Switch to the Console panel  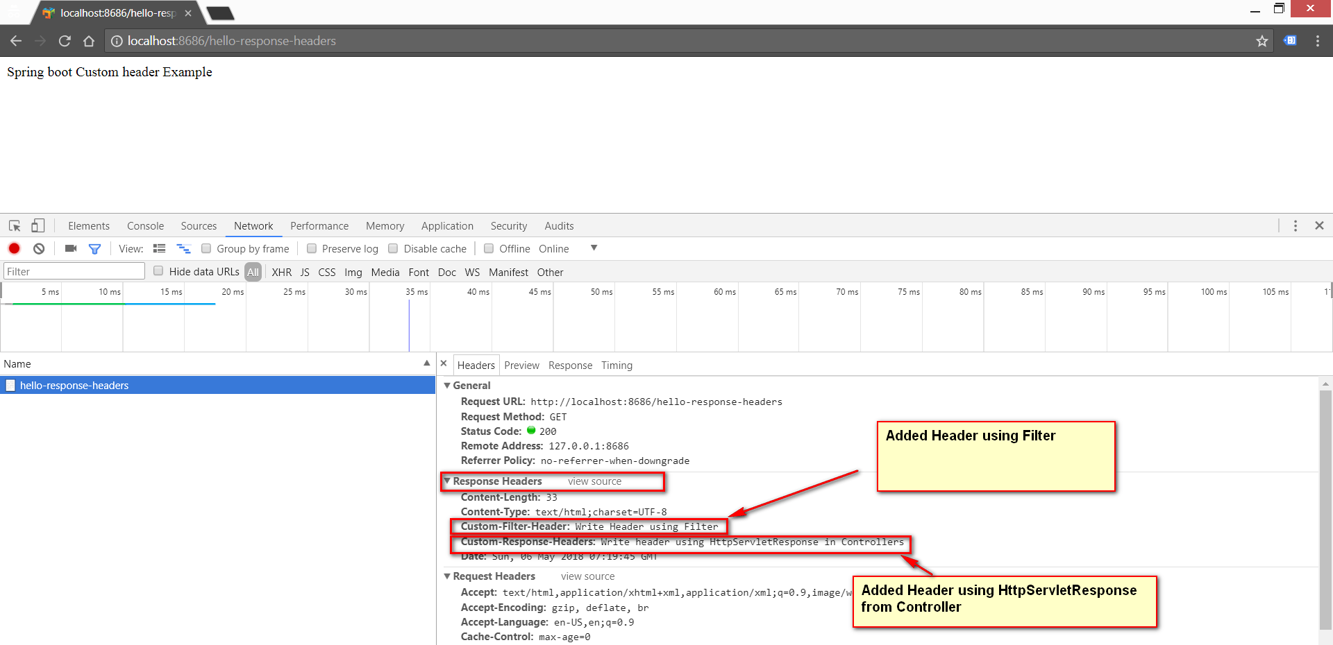145,225
